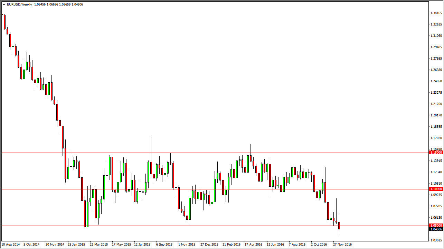Image resolution: width=444 pixels, height=249 pixels.
Task: Select the horizontal line at 1.05000
Action: pos(214,226)
